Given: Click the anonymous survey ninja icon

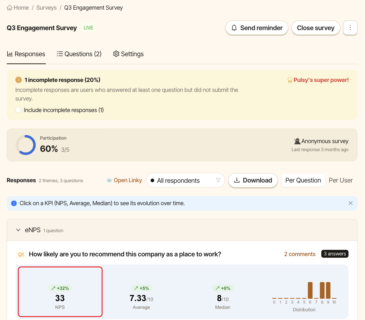Looking at the screenshot, I should 297,141.
